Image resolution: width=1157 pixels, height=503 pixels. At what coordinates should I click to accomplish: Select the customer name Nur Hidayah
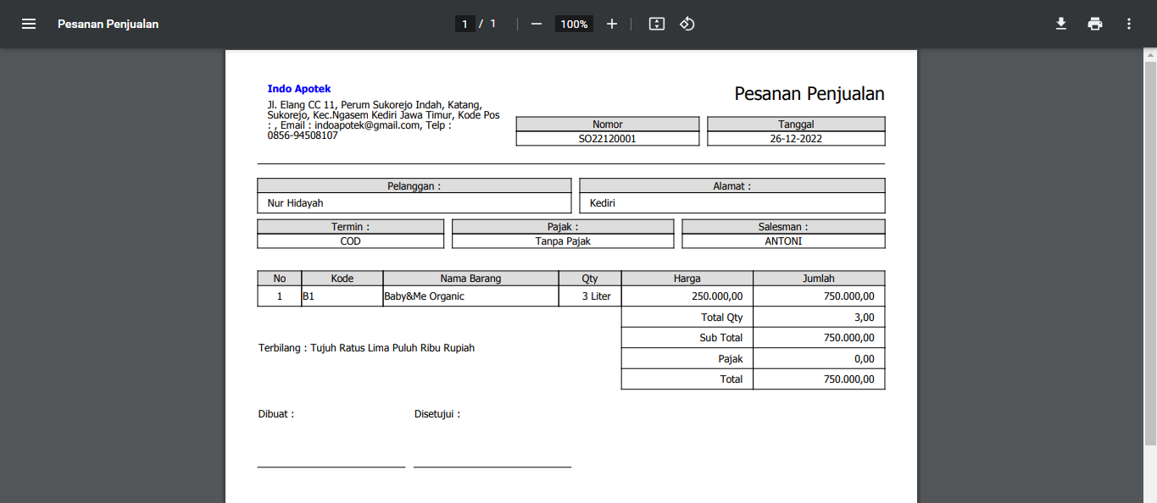click(x=295, y=203)
